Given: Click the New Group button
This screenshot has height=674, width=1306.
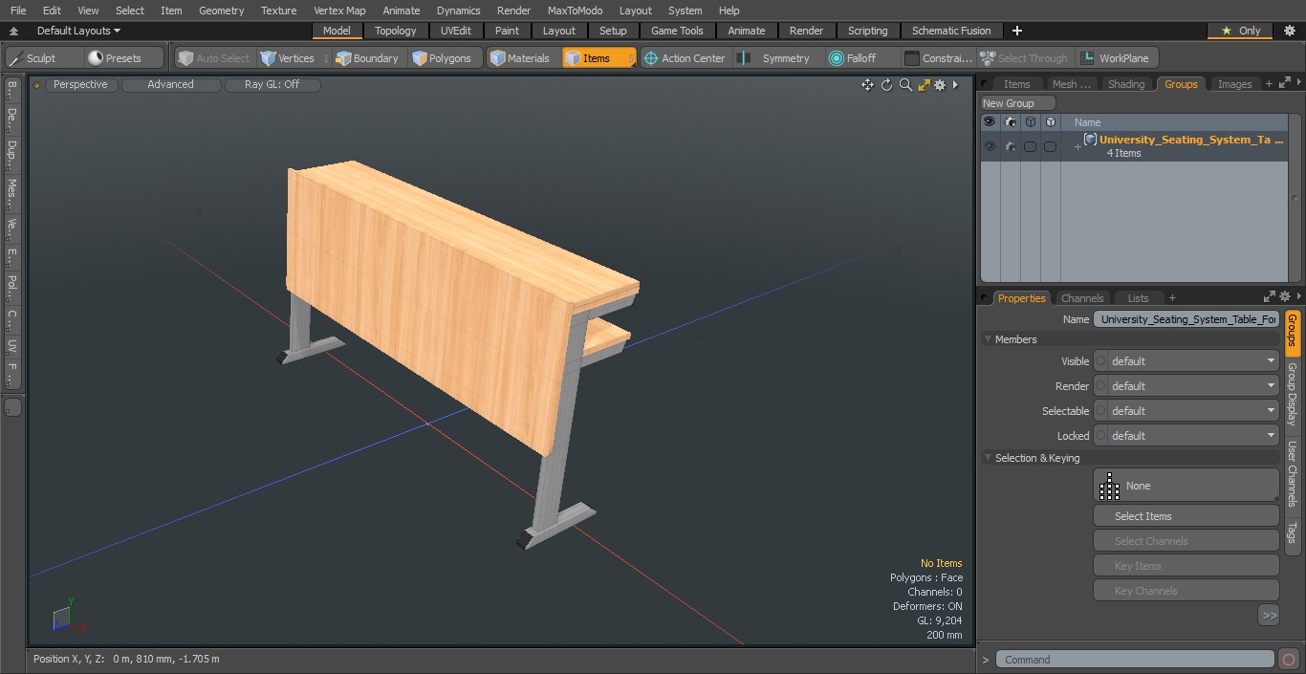Looking at the screenshot, I should [1017, 103].
